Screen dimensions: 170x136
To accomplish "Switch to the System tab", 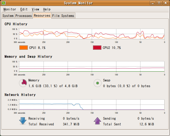I will (8, 16).
